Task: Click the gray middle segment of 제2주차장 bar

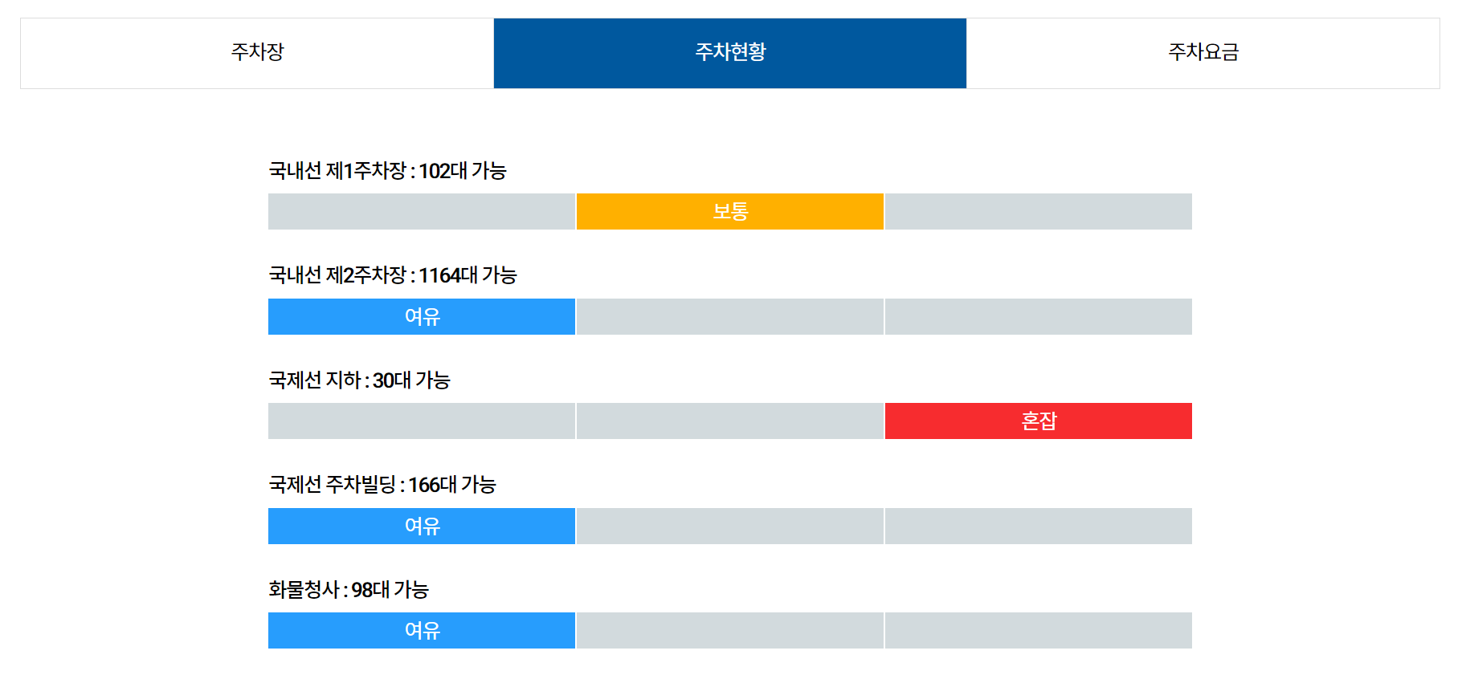Action: point(729,316)
